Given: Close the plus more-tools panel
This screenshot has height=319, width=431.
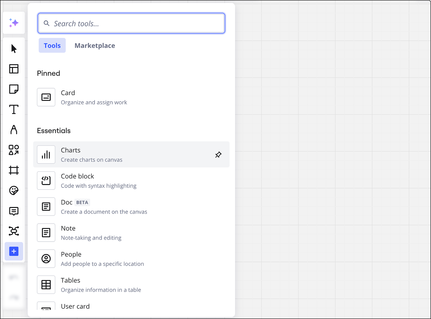Looking at the screenshot, I should click(14, 251).
